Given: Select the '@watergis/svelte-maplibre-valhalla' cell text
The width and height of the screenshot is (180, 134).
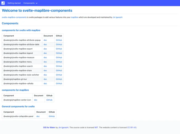Looking at the screenshot, I should click(x=18, y=83).
